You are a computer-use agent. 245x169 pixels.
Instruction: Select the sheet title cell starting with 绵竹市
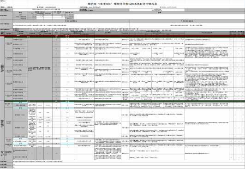(123, 4)
